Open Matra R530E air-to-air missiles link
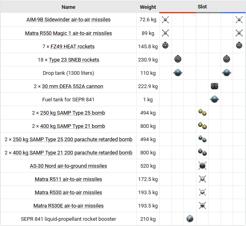The image size is (246, 226). tap(69, 206)
